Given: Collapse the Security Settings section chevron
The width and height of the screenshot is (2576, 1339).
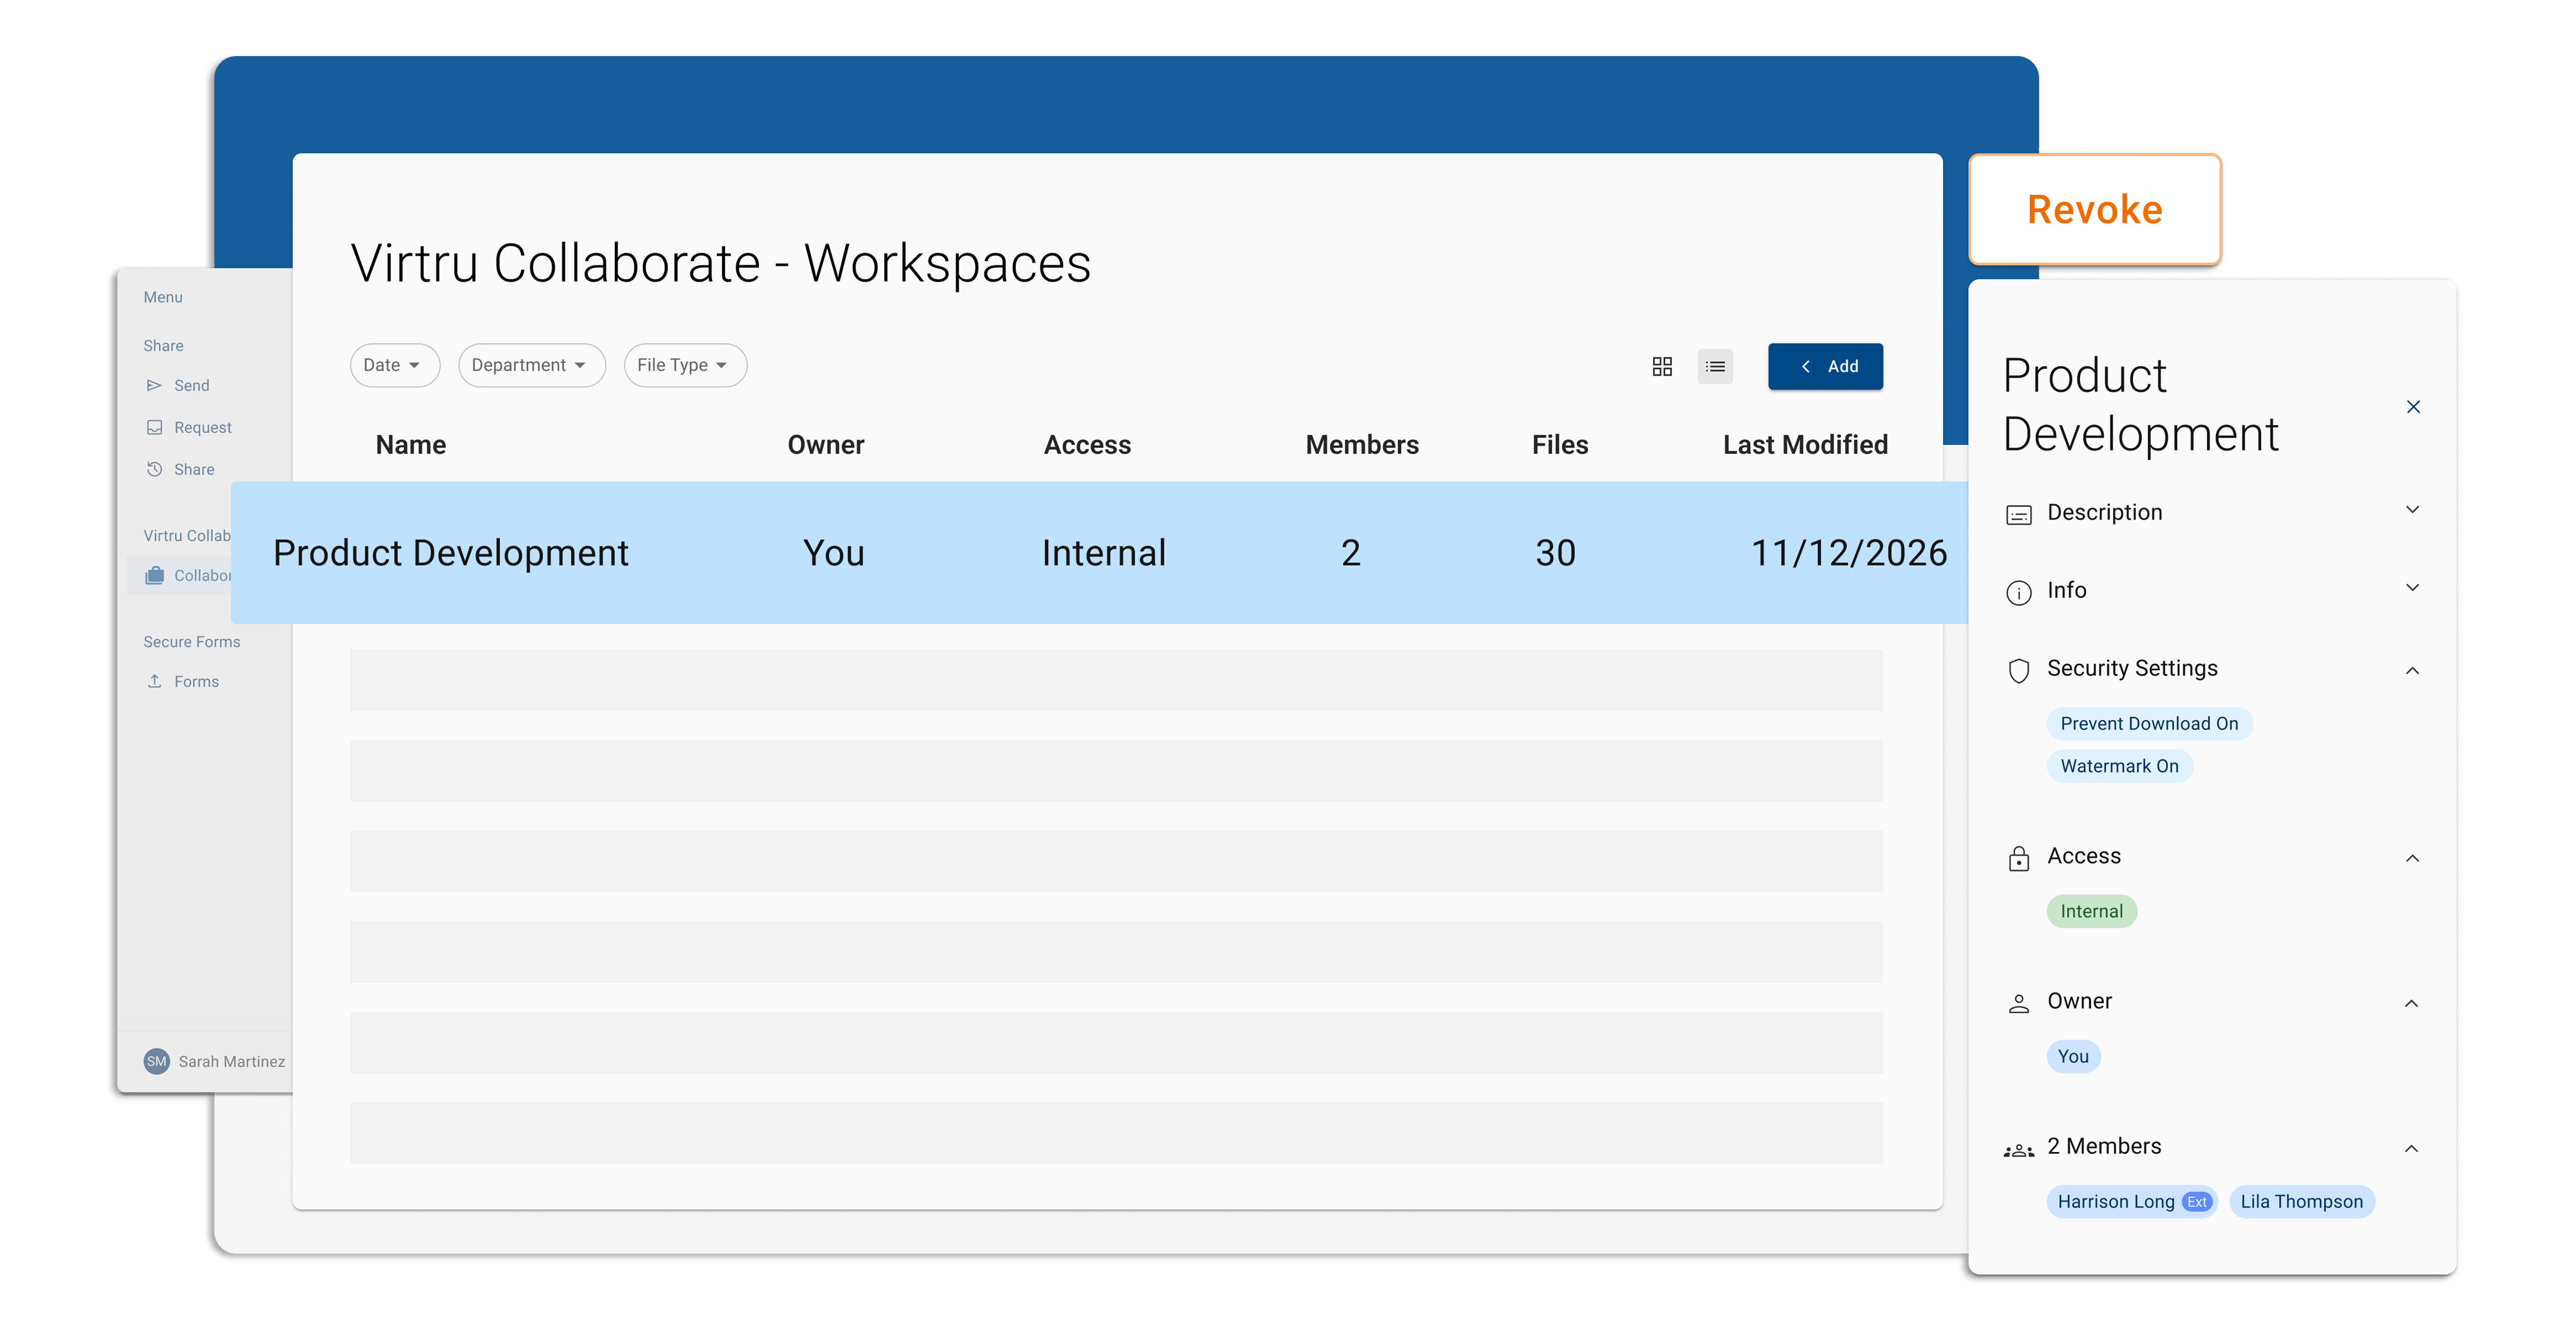Looking at the screenshot, I should point(2412,670).
